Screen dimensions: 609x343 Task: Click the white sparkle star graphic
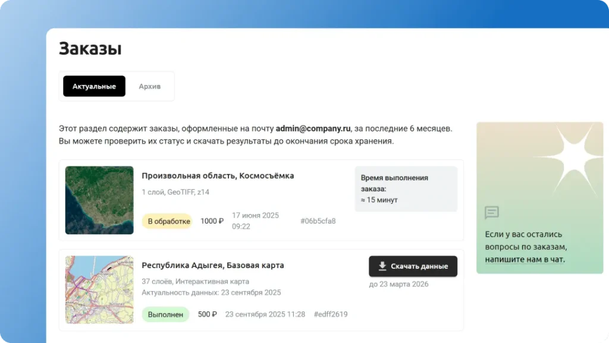566,156
